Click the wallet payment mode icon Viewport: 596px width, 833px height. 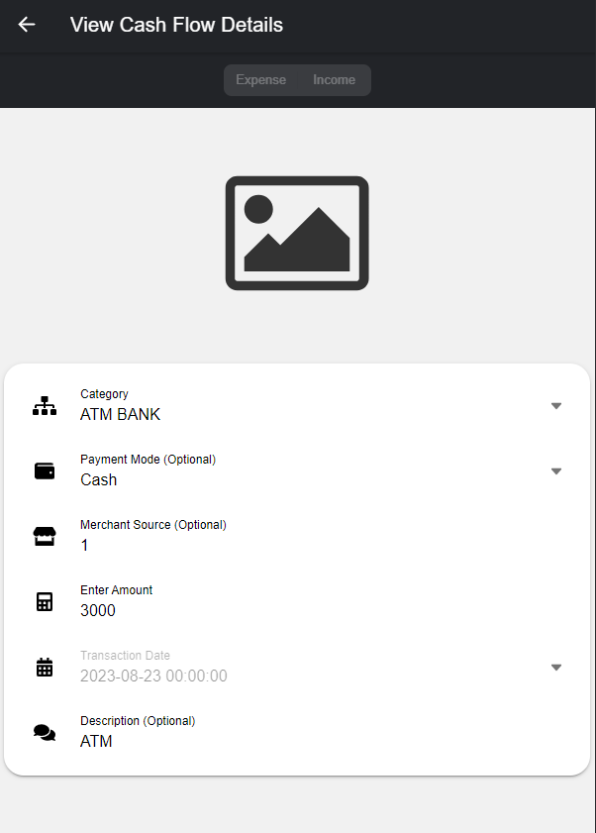pos(45,471)
